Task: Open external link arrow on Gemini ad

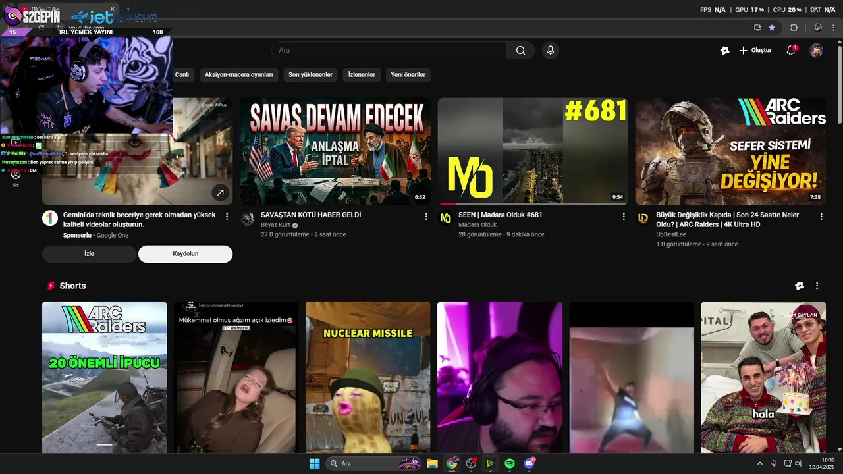Action: pyautogui.click(x=220, y=192)
